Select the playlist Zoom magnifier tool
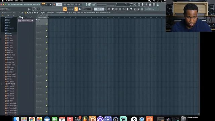Image resolution: width=215 pixels, height=121 pixels. point(42,13)
